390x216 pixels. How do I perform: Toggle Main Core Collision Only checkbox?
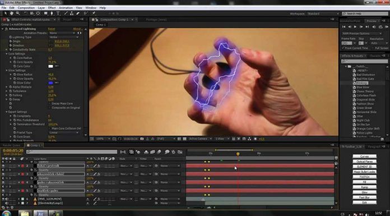[x=49, y=128]
